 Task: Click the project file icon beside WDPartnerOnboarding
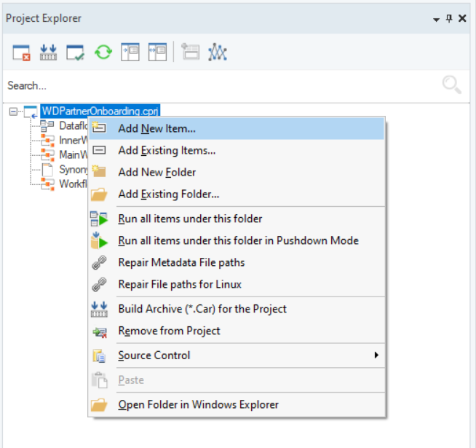[x=31, y=112]
